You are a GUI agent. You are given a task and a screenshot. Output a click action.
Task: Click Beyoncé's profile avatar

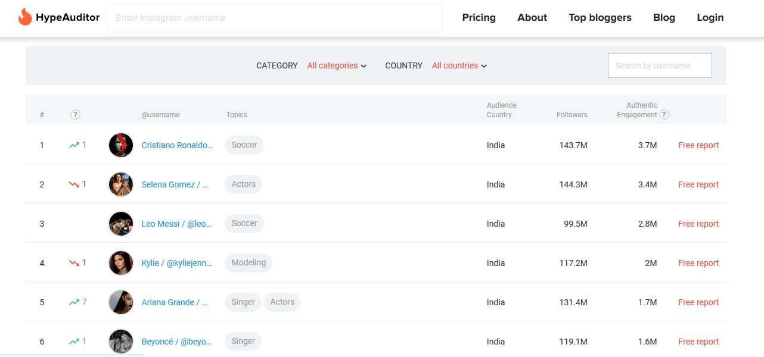click(x=121, y=342)
